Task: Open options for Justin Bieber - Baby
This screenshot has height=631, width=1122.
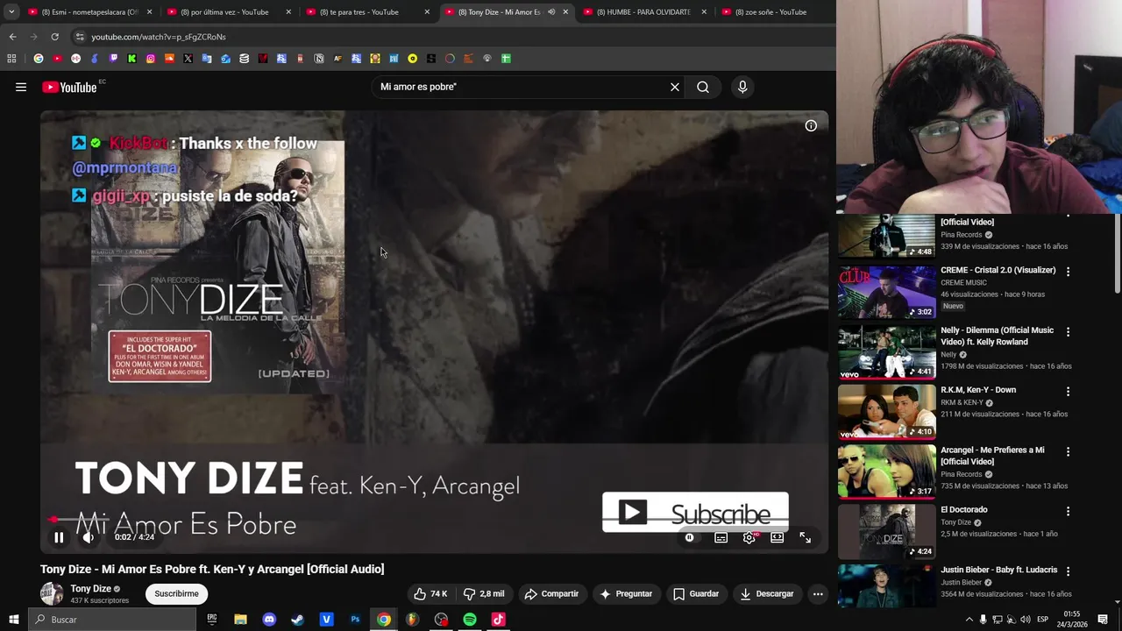Action: pos(1068,571)
